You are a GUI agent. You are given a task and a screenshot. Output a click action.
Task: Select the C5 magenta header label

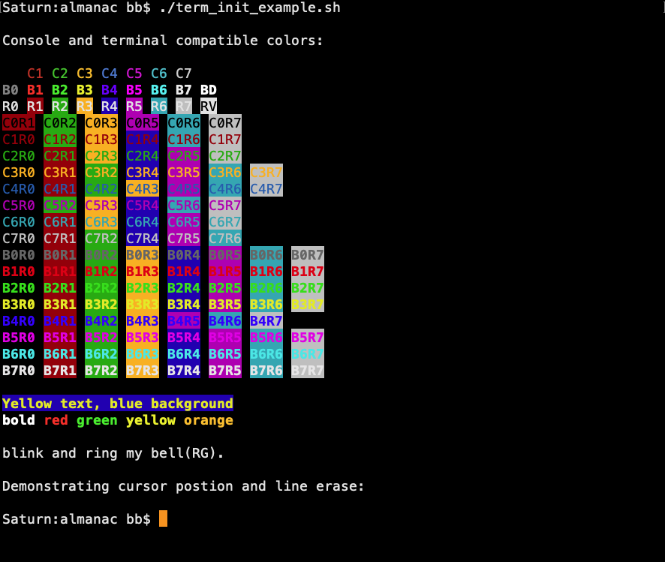click(x=134, y=74)
